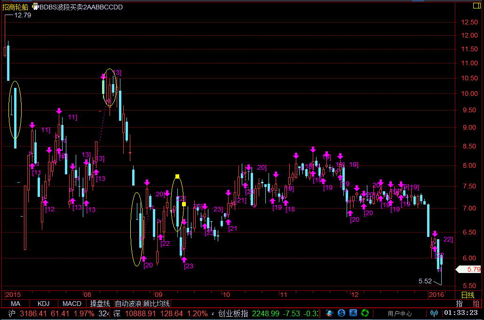The height and width of the screenshot is (320, 484).
Task: Select the 操盘线 indicator tab
Action: pyautogui.click(x=100, y=304)
